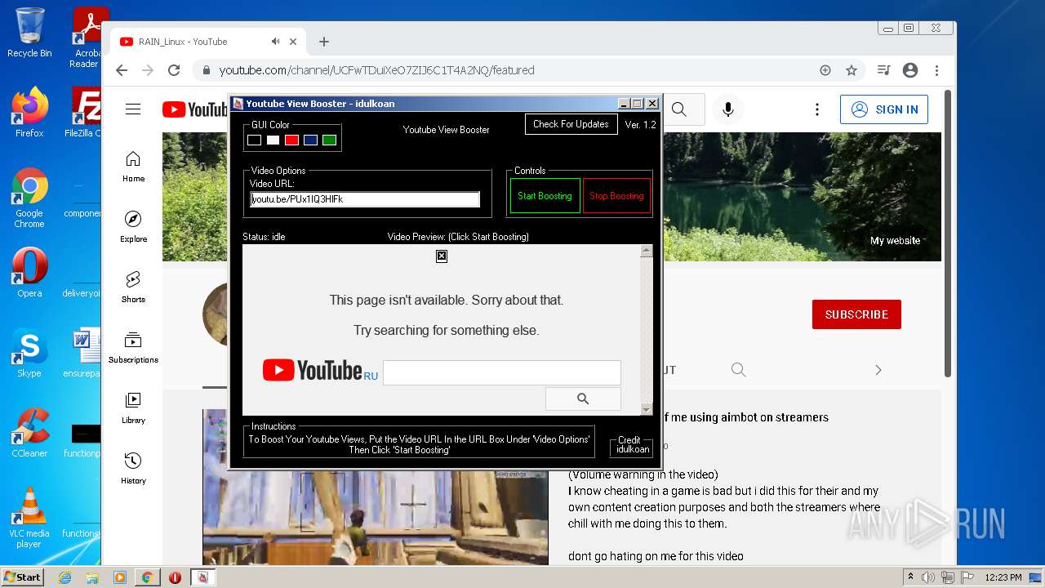The width and height of the screenshot is (1045, 588).
Task: Open a new Chrome tab
Action: point(324,42)
